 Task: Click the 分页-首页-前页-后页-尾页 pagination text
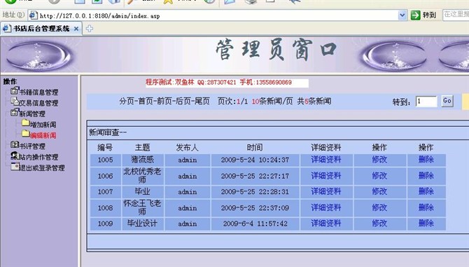(x=164, y=101)
